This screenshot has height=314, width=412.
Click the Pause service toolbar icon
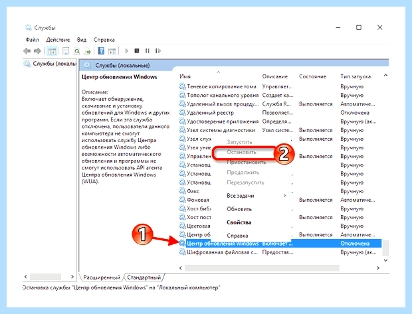148,51
